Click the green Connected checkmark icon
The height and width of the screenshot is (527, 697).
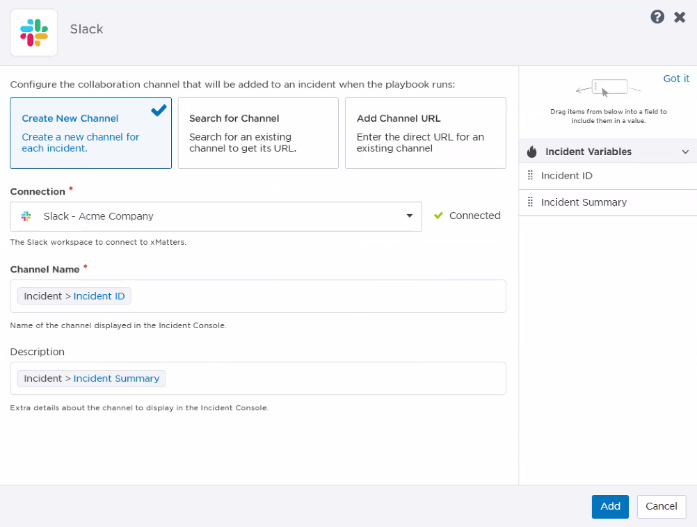(438, 216)
